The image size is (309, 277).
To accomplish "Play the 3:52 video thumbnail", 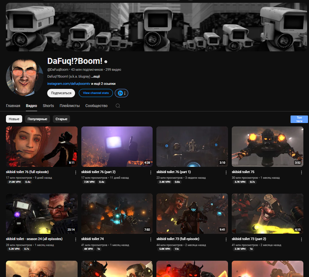I will pyautogui.click(x=267, y=147).
